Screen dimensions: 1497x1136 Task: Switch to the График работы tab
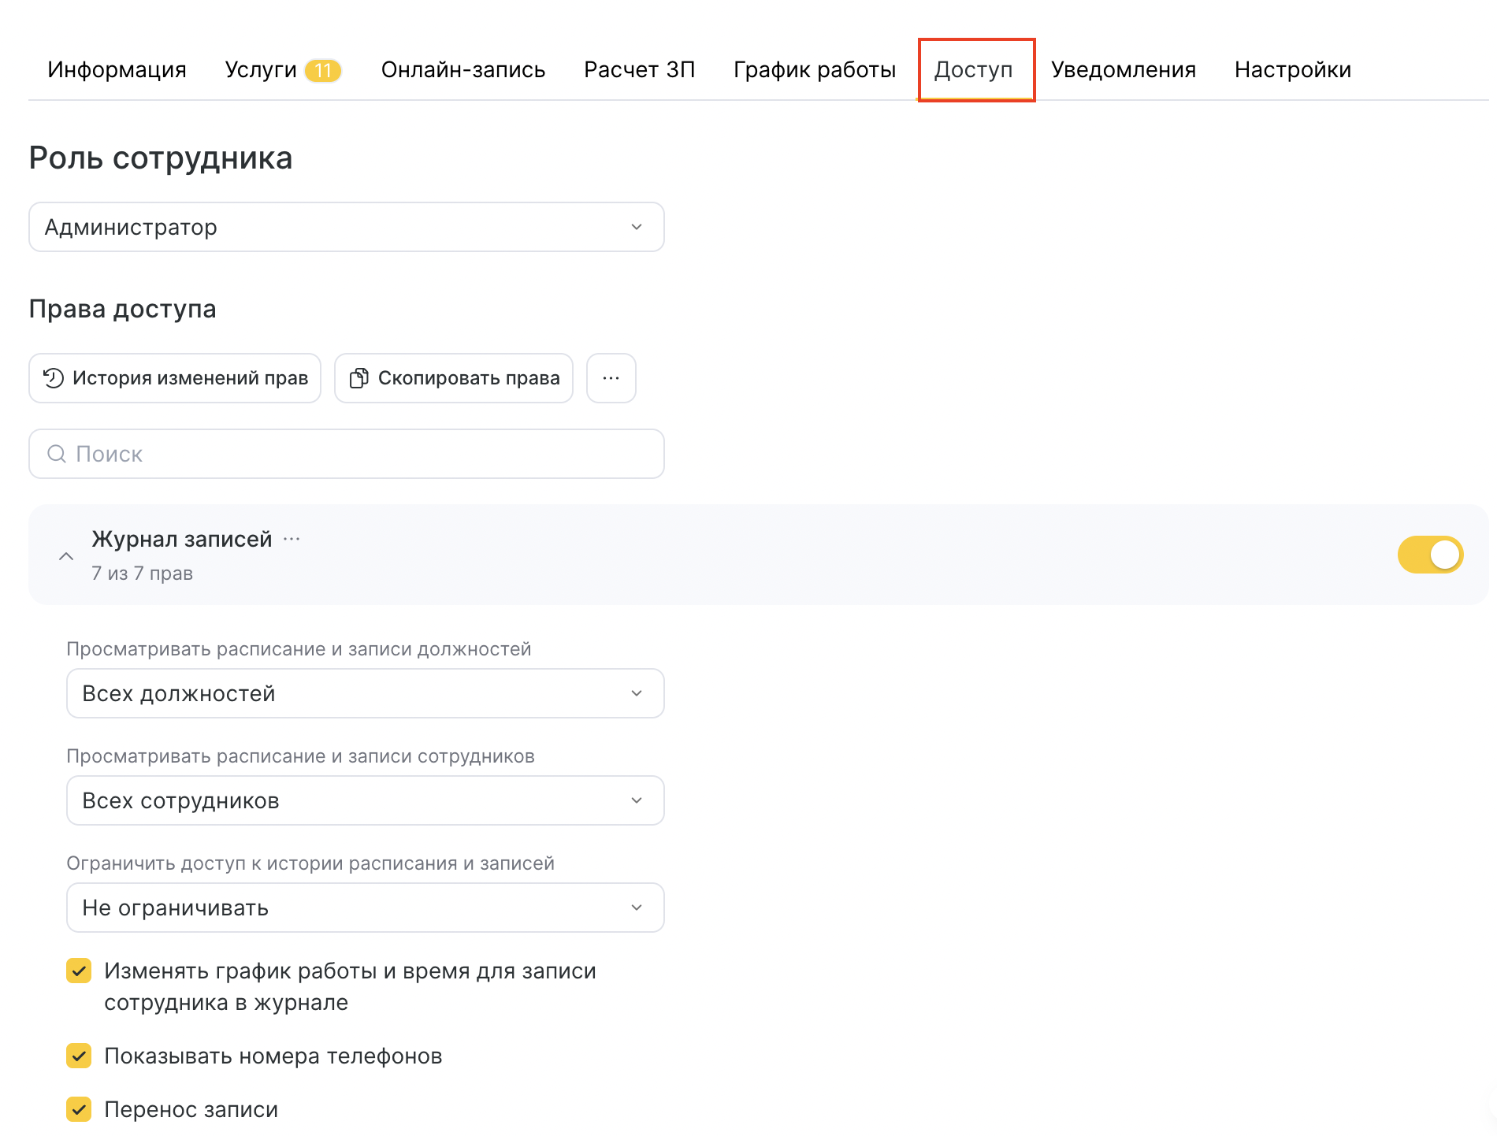coord(814,70)
